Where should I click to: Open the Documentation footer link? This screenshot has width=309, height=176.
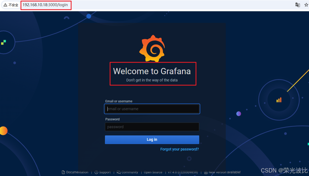pos(77,172)
